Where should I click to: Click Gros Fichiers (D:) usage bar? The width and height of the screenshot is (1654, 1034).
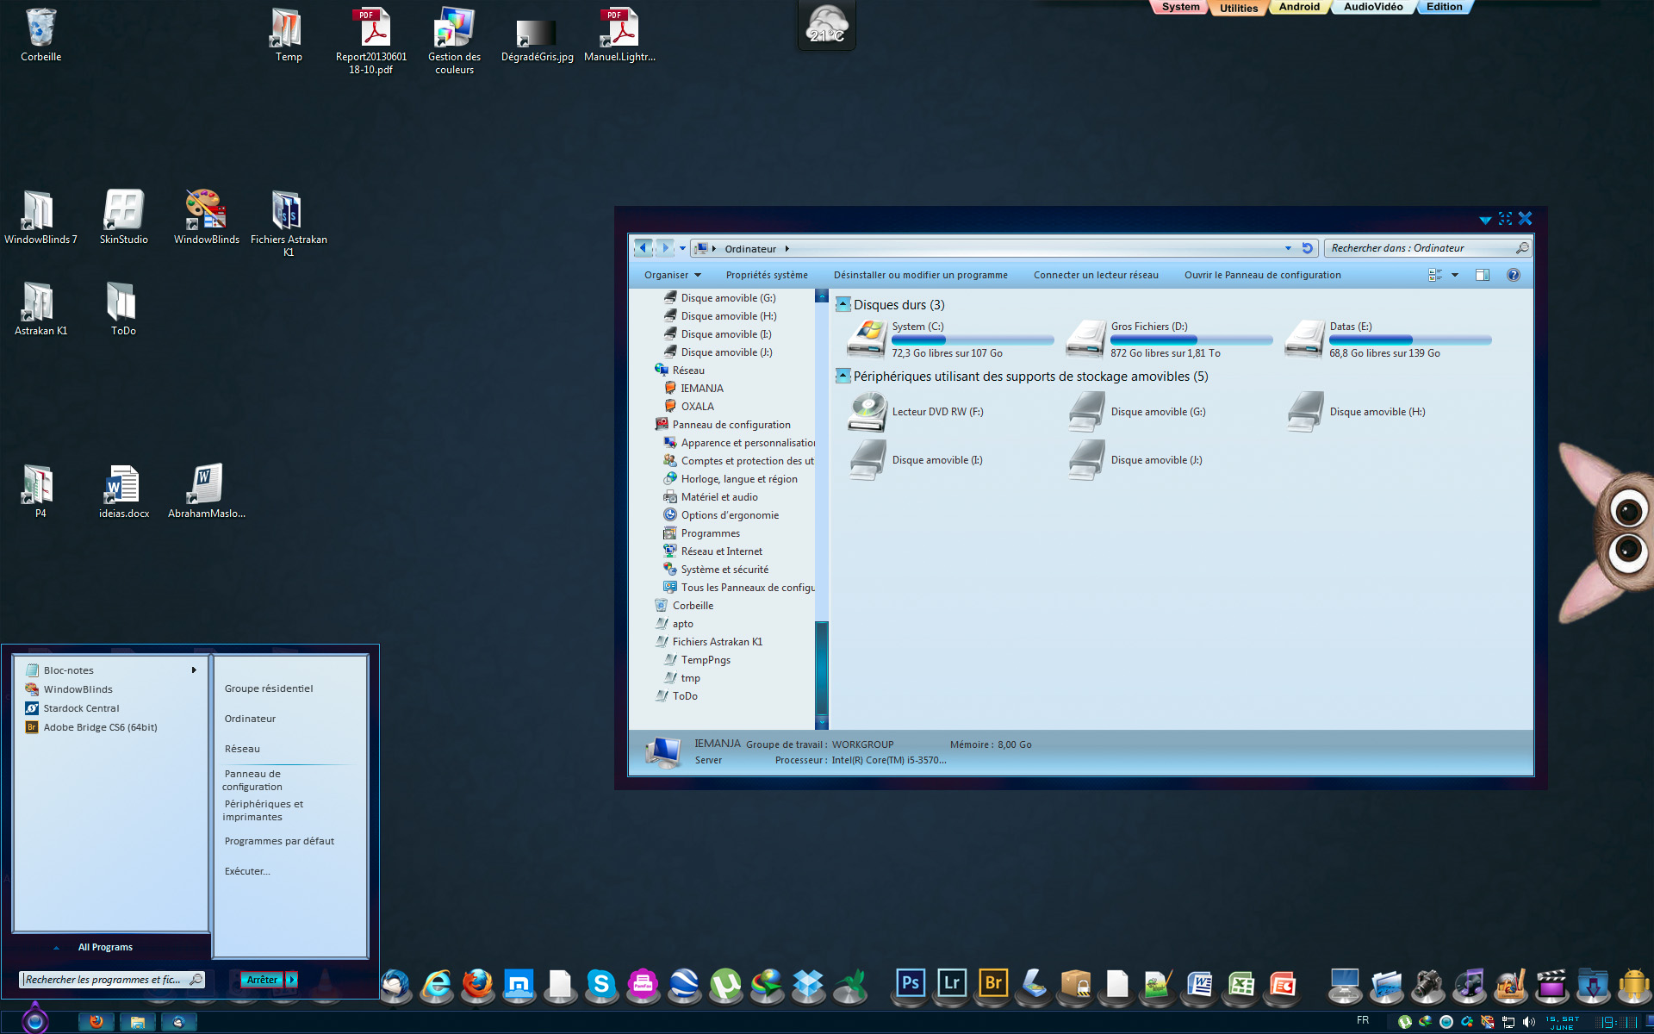(1191, 339)
